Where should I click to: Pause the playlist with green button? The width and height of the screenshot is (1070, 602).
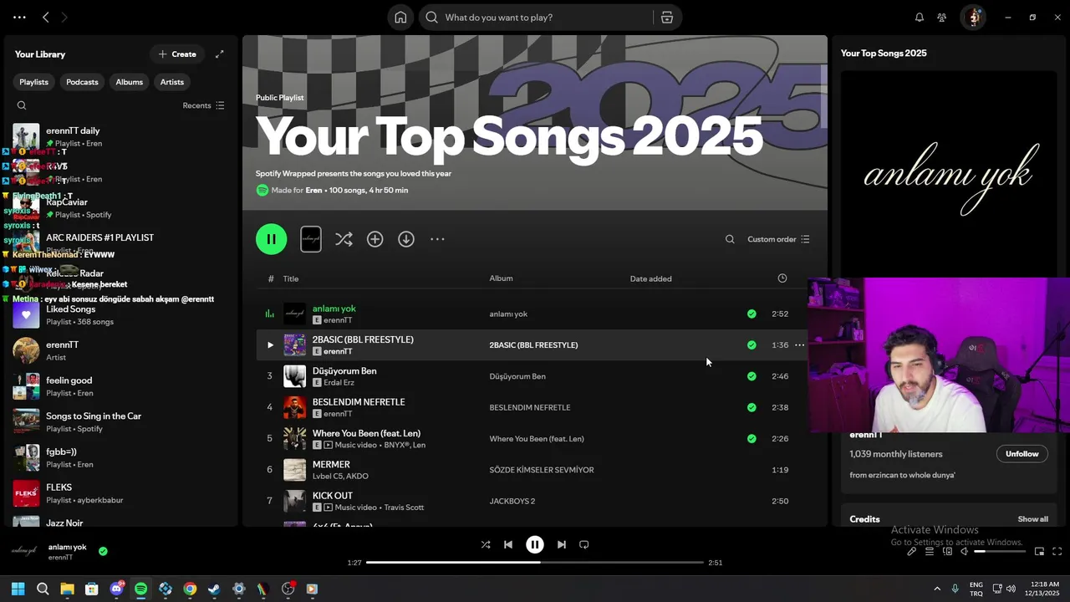tap(271, 239)
